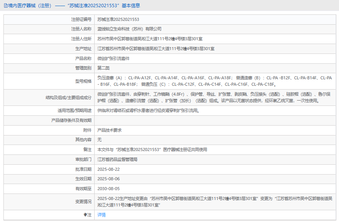The height and width of the screenshot is (222, 339).
Task: Click the 注册人名称 row label
Action: tap(81, 29)
